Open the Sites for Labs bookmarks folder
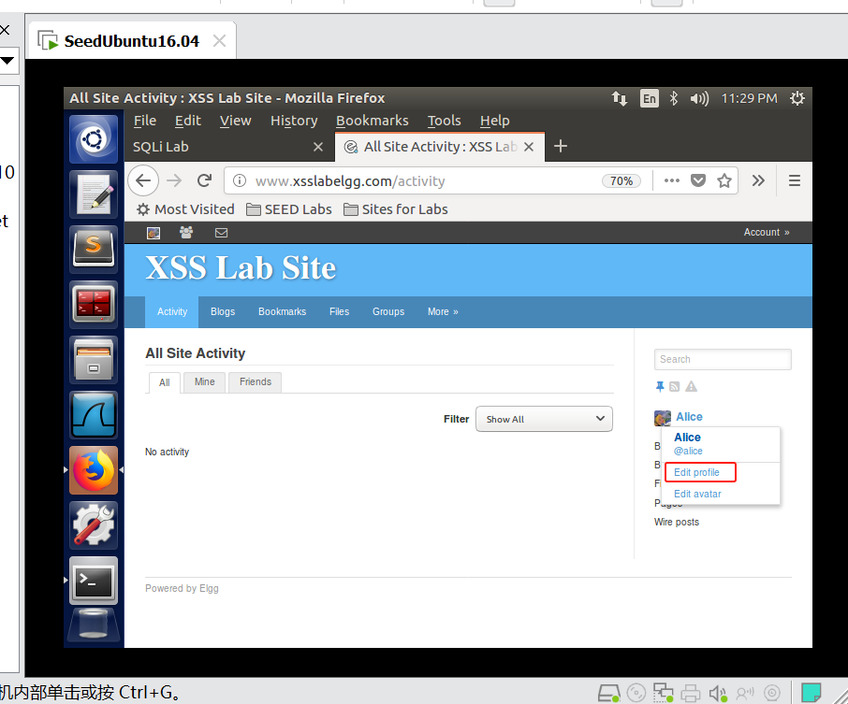This screenshot has height=704, width=848. click(x=396, y=209)
